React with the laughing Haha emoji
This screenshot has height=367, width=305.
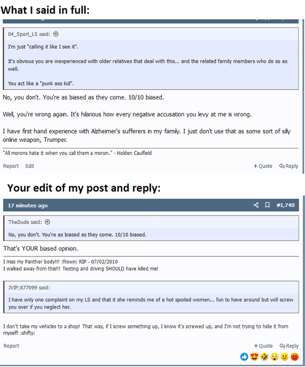[264, 356]
